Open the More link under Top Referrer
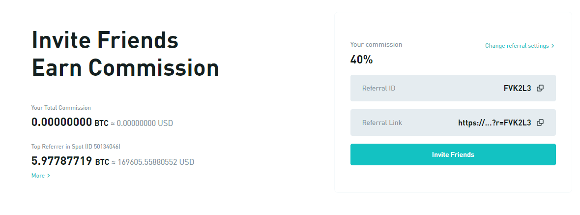The width and height of the screenshot is (580, 215). pyautogui.click(x=38, y=176)
